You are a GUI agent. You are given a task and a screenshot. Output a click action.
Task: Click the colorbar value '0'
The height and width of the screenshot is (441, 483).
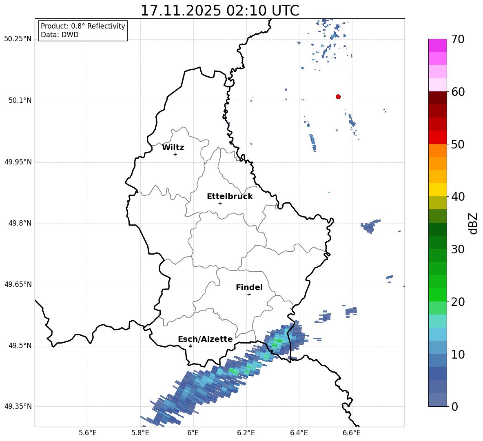pyautogui.click(x=455, y=406)
